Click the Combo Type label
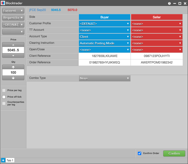188x164 pixels. [37, 78]
